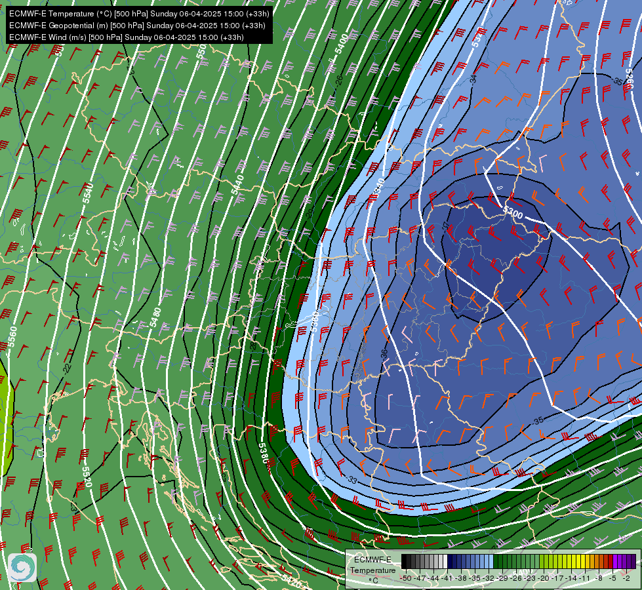
Task: Click the light blue swatch above -32
Action: click(491, 561)
